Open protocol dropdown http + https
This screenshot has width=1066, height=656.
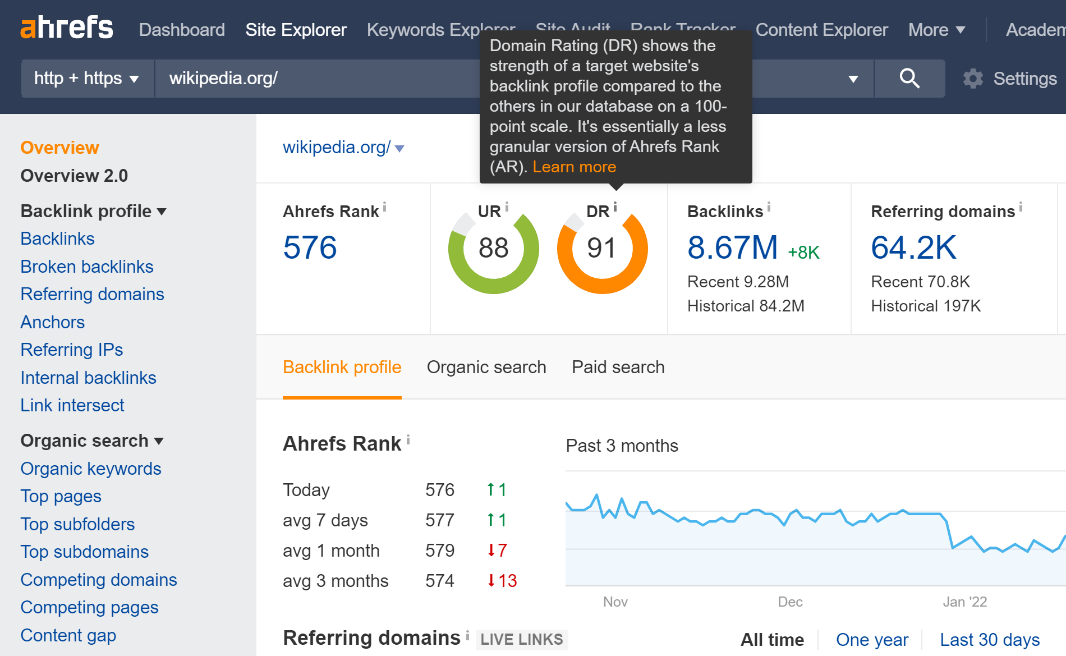pyautogui.click(x=88, y=79)
